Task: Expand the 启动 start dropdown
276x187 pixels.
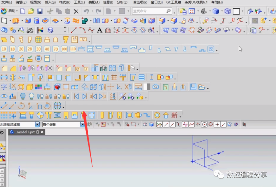Action: pyautogui.click(x=17, y=11)
